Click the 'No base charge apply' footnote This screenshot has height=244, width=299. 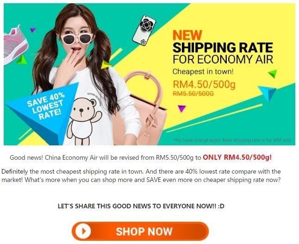[232, 140]
